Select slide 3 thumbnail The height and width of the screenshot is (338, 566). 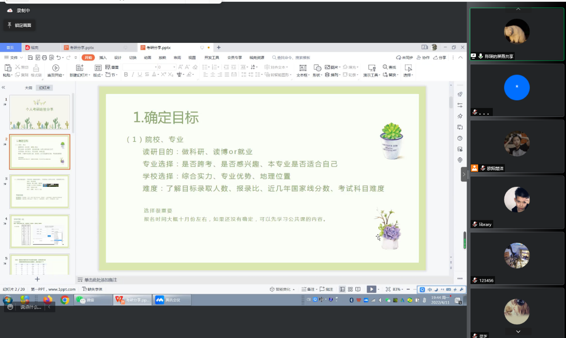pyautogui.click(x=40, y=191)
